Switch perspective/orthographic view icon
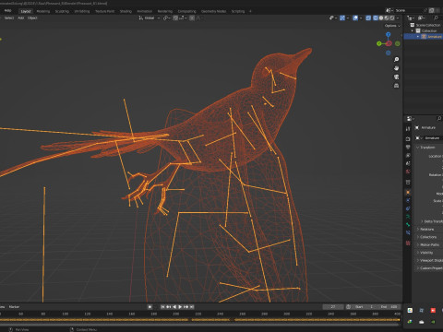443x332 pixels. [x=397, y=86]
